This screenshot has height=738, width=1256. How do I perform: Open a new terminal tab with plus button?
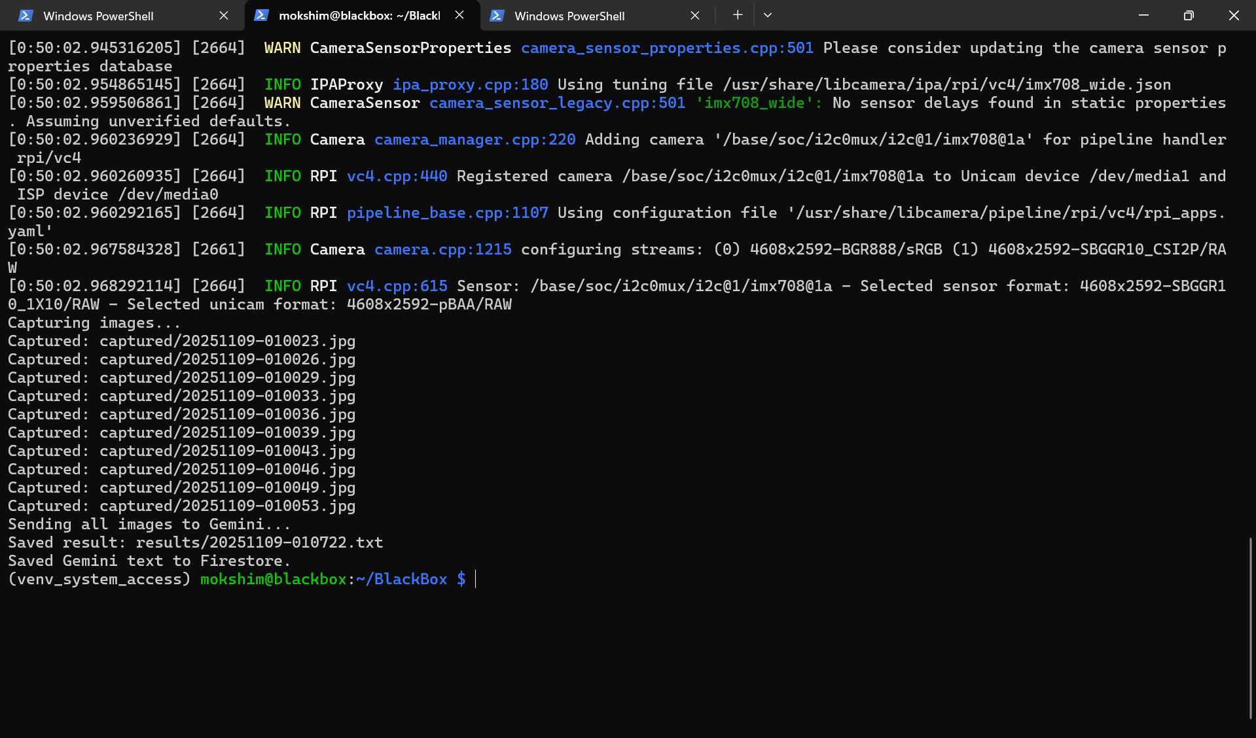[738, 15]
